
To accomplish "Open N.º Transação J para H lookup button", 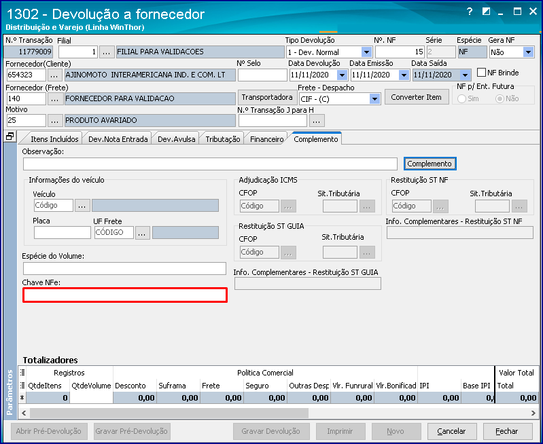I will tap(317, 121).
